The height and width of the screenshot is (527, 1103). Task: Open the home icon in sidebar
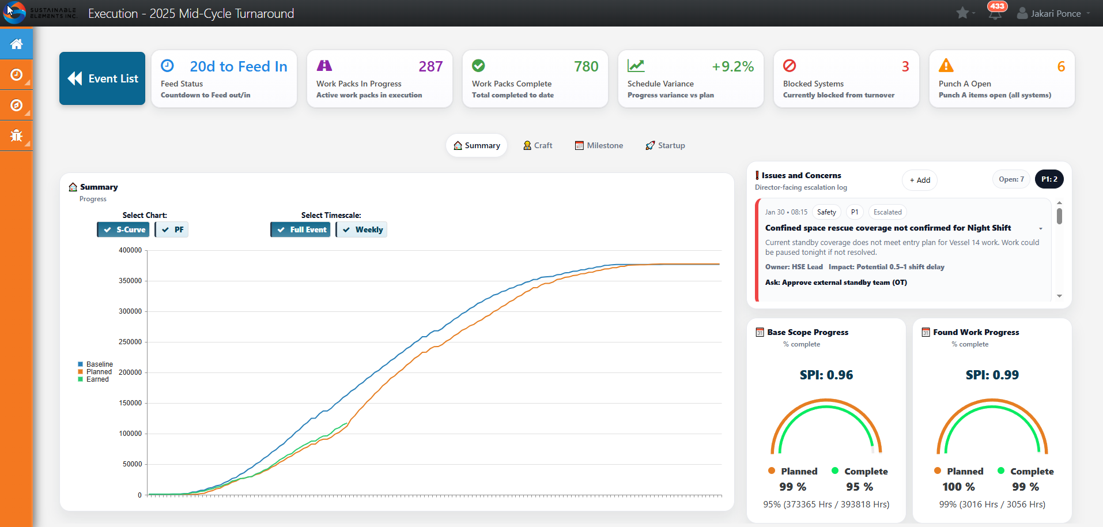click(16, 44)
